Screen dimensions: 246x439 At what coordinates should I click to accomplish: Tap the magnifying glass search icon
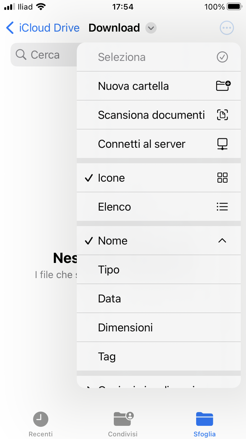[21, 55]
